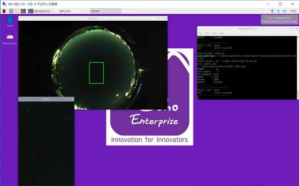Open the Wi-Fi network tray icon
This screenshot has height=186, width=299.
(278, 11)
